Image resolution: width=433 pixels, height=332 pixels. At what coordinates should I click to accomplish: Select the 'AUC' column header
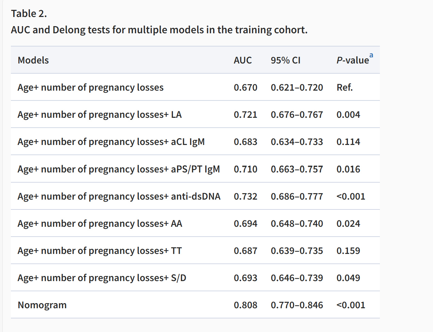[x=243, y=60]
